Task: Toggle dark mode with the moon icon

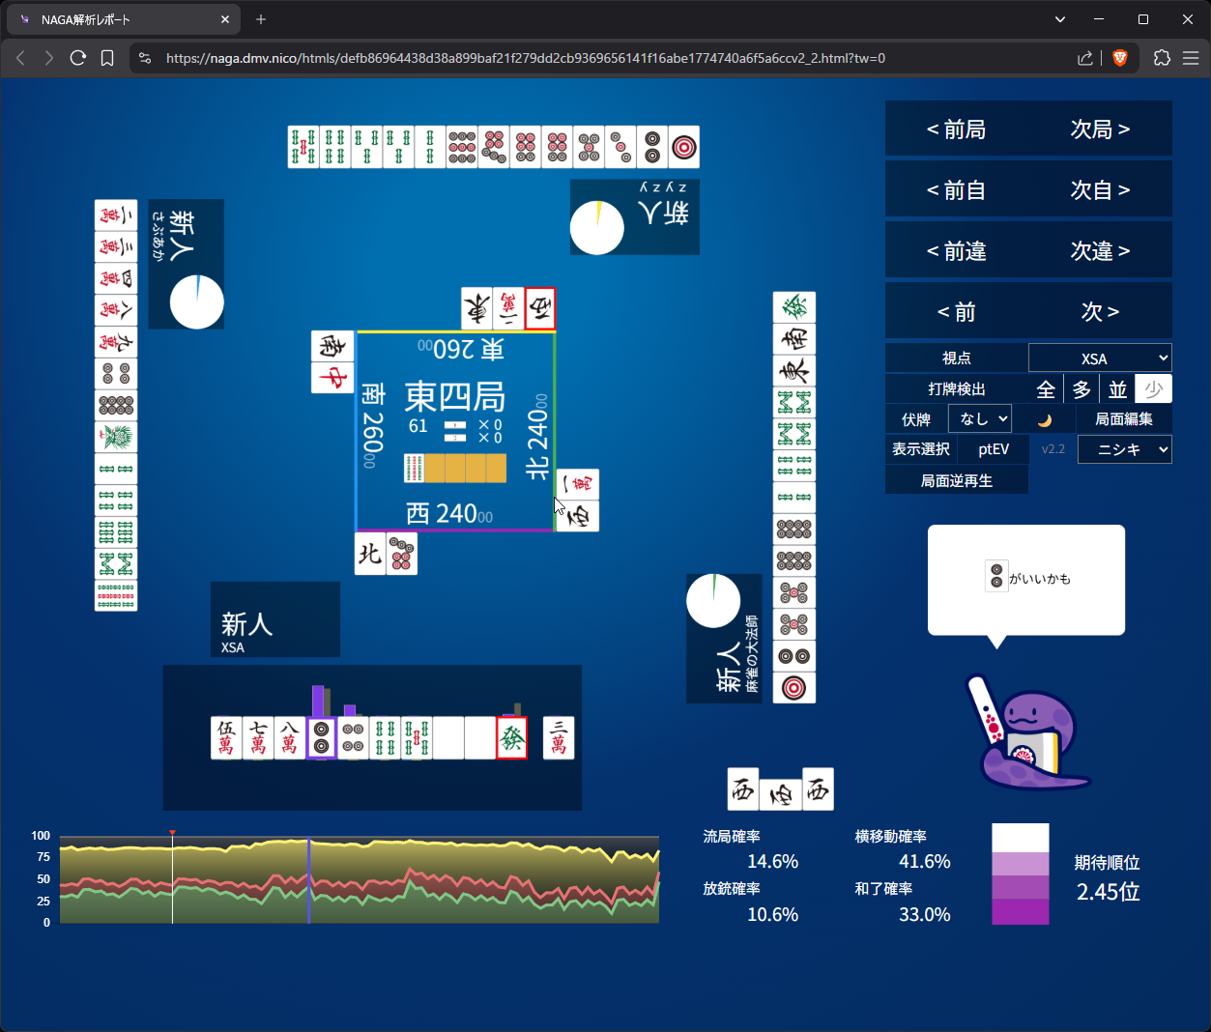Action: [1044, 419]
